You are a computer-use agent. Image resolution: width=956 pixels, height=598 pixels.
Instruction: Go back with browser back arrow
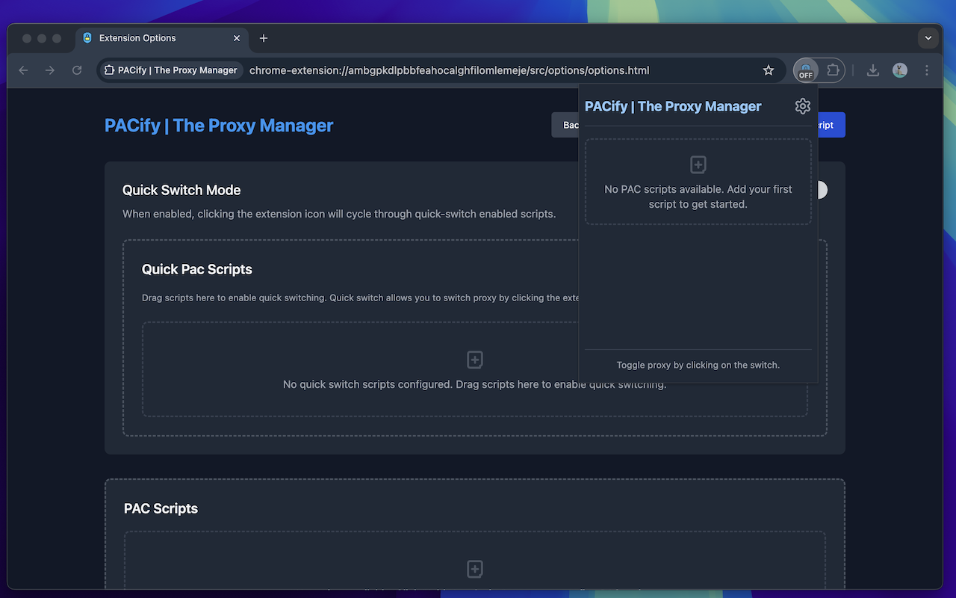23,70
